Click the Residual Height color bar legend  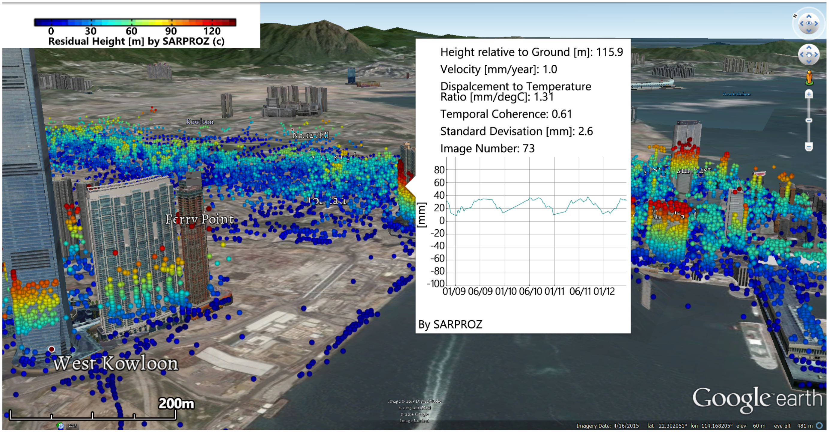point(135,22)
